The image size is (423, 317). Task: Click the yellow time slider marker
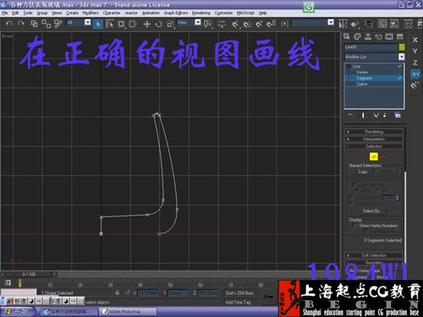pos(19,283)
